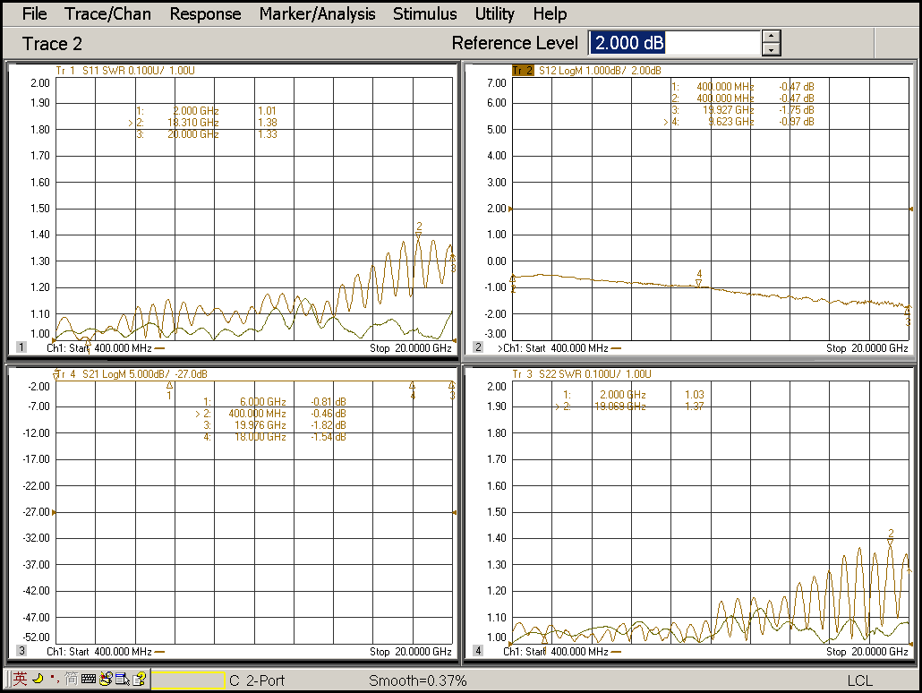Click the 简 simplified Chinese icon
922x693 pixels.
(71, 679)
